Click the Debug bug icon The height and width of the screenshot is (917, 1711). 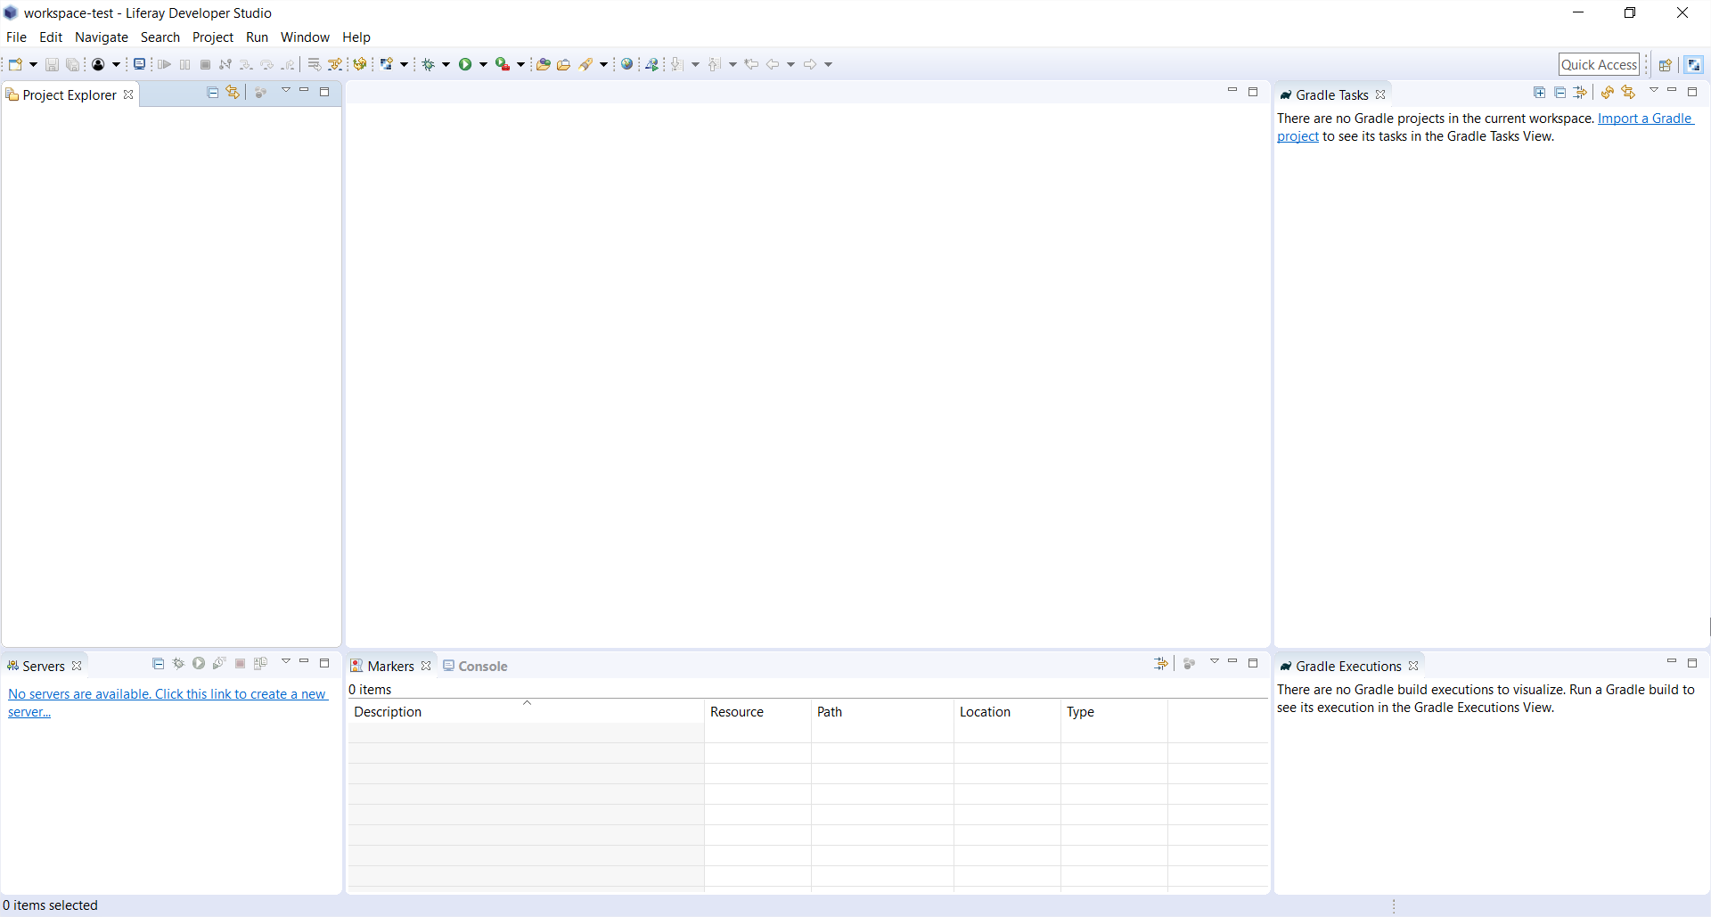tap(429, 64)
